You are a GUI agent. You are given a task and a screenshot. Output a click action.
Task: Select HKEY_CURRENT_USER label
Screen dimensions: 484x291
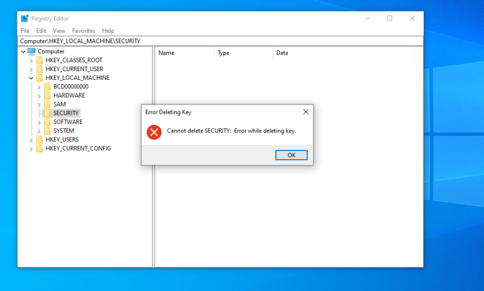(74, 69)
